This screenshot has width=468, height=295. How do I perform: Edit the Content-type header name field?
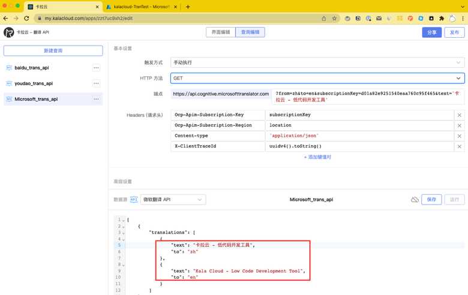click(218, 136)
